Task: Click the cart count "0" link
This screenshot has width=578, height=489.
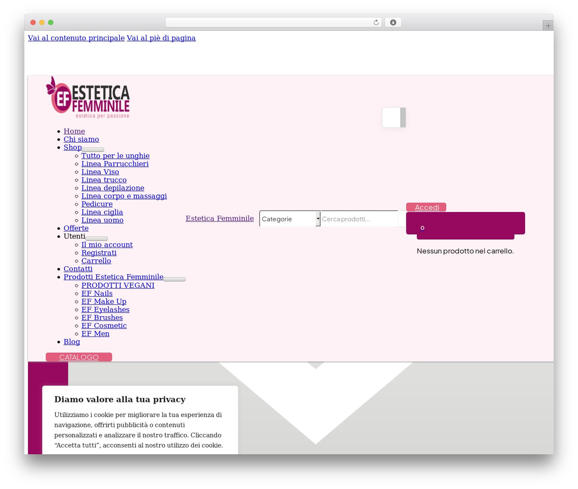Action: (422, 227)
